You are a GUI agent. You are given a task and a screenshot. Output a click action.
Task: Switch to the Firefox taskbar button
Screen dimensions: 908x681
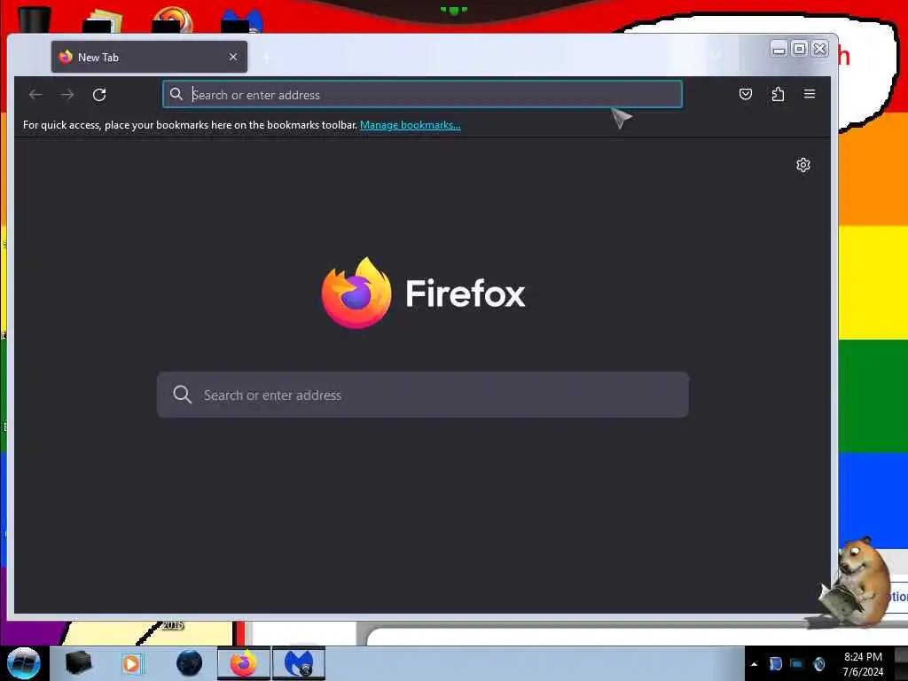243,663
